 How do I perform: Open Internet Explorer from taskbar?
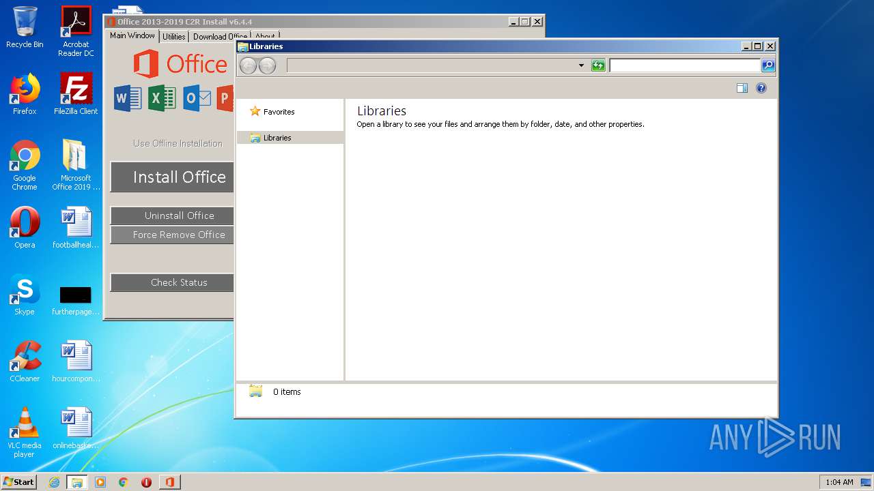click(54, 482)
